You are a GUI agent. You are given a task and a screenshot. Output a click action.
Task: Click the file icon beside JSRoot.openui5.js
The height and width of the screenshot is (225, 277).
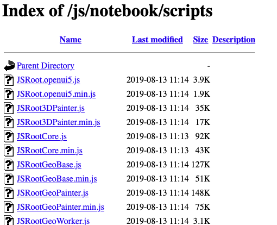[9, 80]
